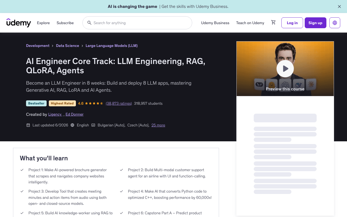Image resolution: width=347 pixels, height=217 pixels.
Task: Expand 25 more subtitle languages
Action: pos(158,125)
